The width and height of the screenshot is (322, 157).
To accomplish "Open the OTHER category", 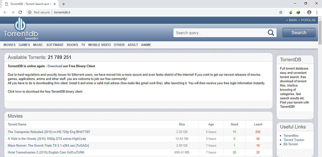I will (119, 45).
